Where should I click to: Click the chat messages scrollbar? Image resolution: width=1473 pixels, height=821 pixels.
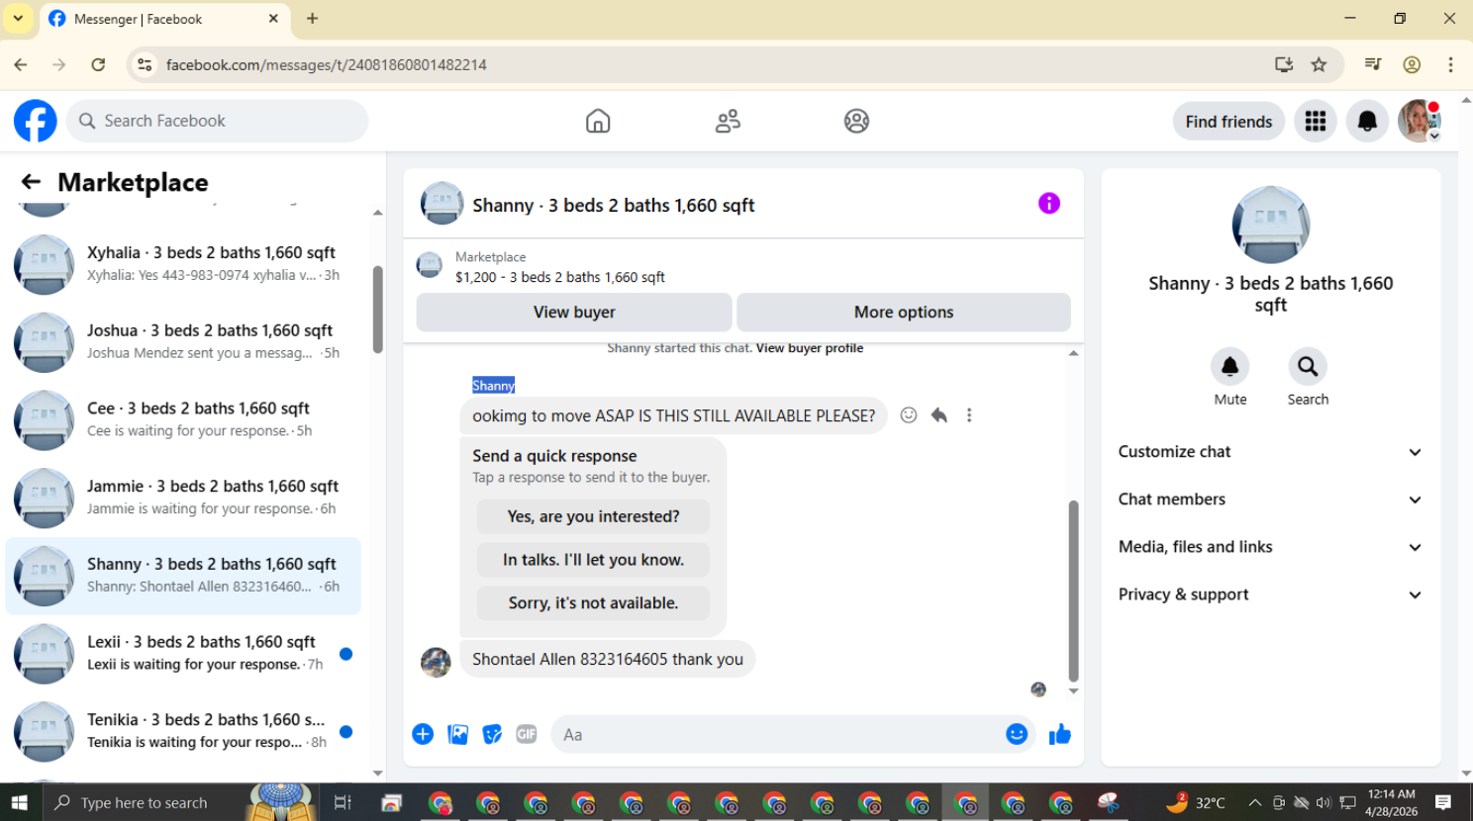(1073, 590)
